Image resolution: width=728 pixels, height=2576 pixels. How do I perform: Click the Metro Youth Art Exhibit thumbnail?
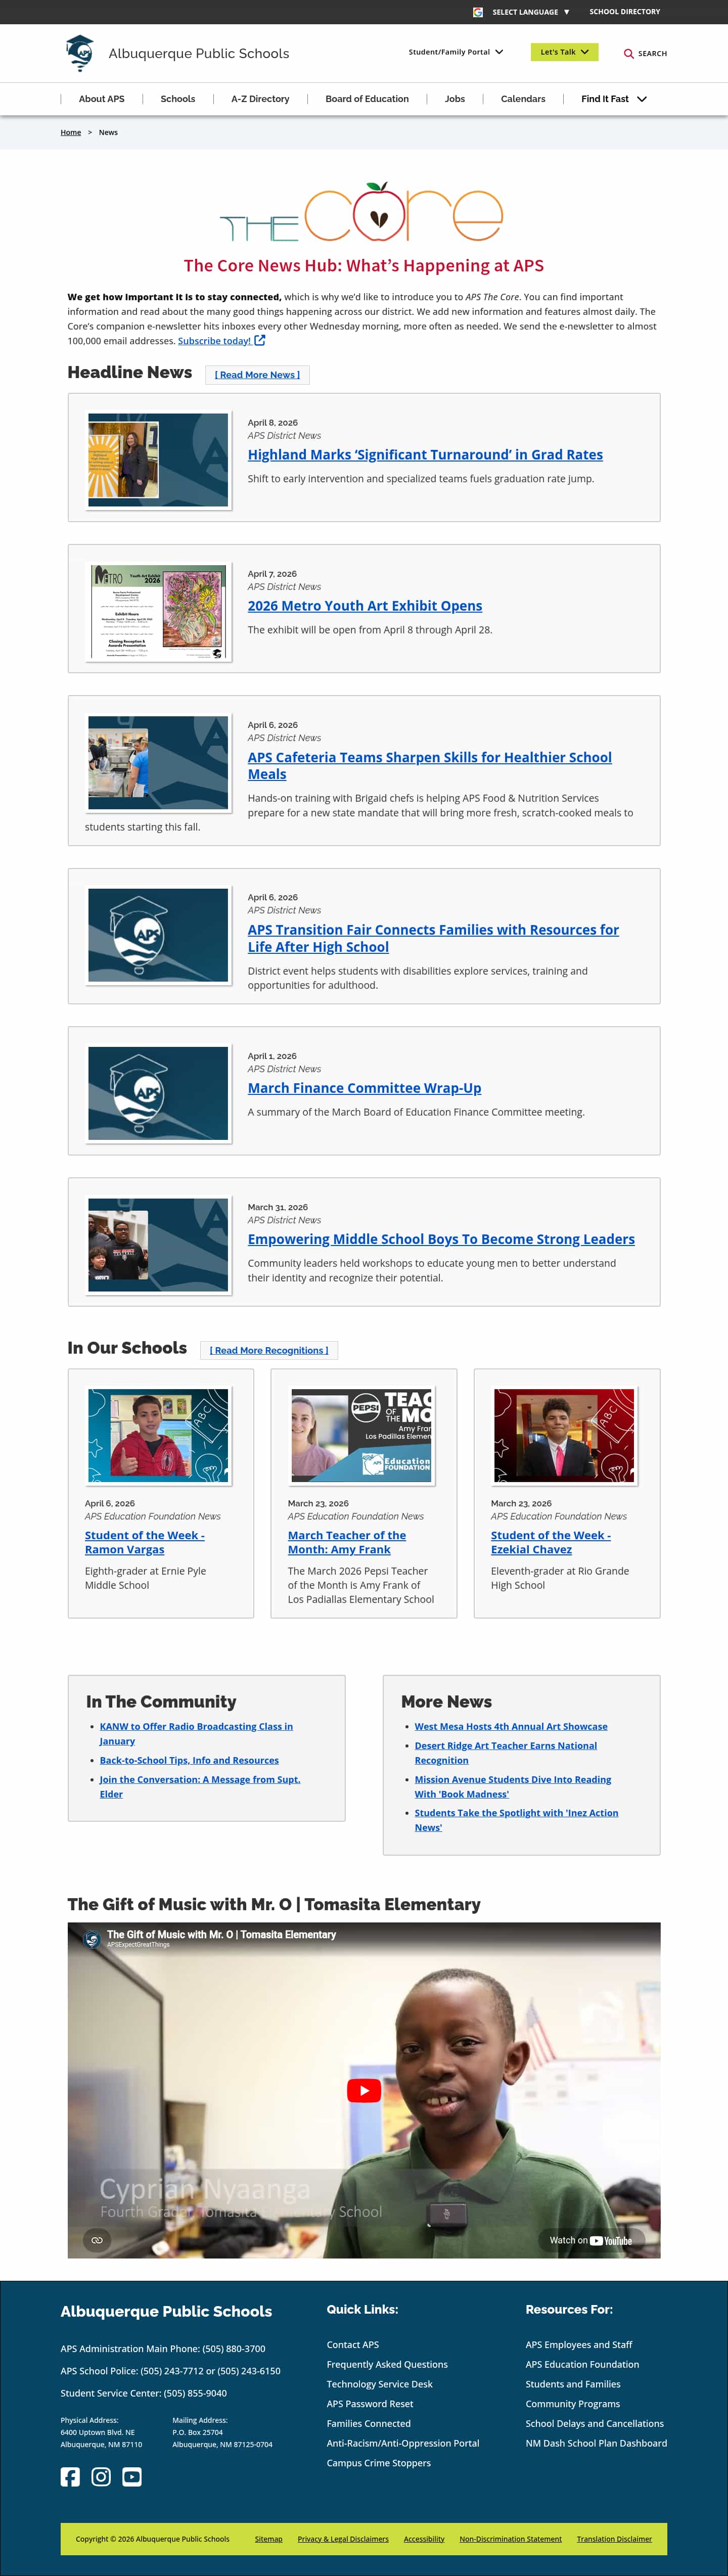tap(158, 612)
